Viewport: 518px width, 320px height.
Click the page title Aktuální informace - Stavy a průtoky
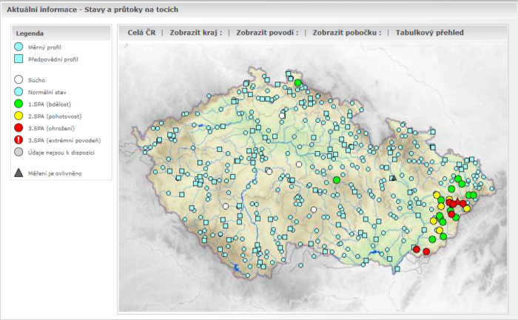[x=92, y=10]
